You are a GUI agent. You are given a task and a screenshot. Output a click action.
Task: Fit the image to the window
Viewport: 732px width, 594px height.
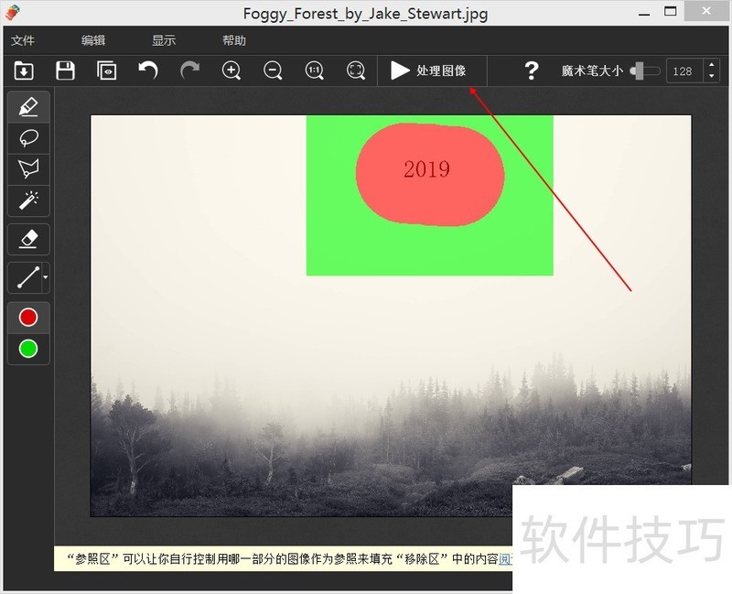(x=355, y=70)
